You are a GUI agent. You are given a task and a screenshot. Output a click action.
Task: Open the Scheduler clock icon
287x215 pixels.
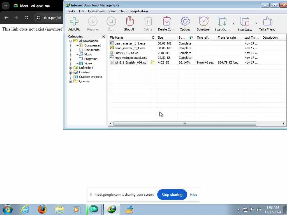(203, 21)
